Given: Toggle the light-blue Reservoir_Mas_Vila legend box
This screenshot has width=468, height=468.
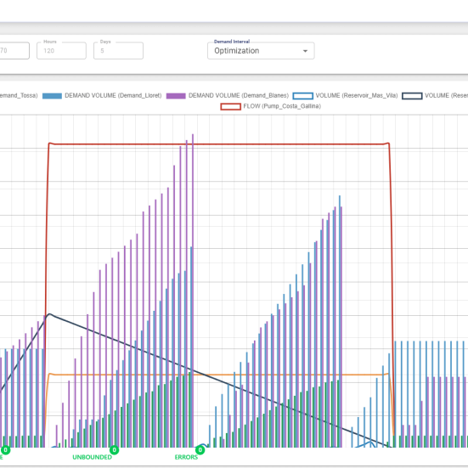Looking at the screenshot, I should [x=303, y=96].
